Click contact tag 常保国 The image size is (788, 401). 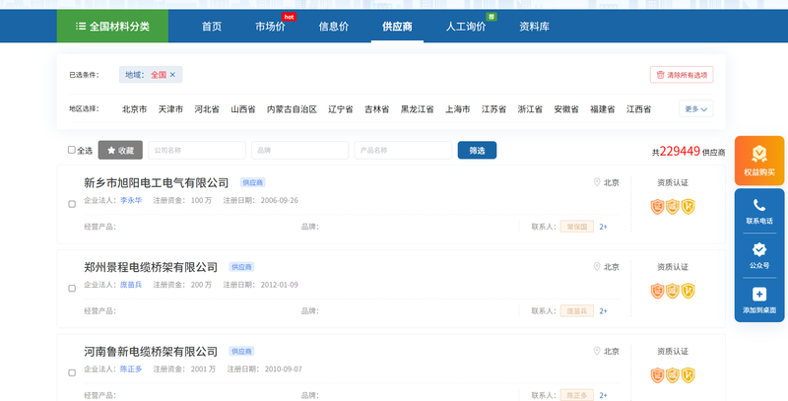click(x=577, y=227)
